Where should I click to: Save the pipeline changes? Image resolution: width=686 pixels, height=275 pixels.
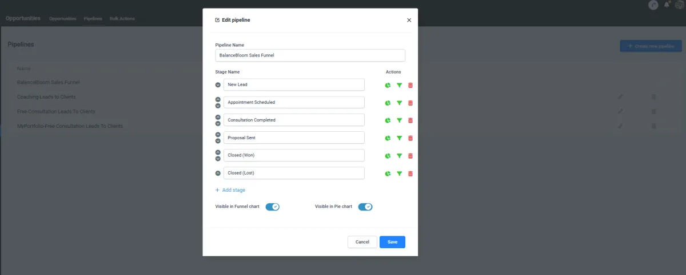[x=392, y=242]
